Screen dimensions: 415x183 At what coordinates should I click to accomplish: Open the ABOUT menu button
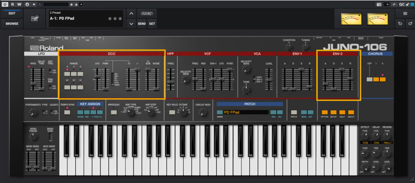click(351, 112)
